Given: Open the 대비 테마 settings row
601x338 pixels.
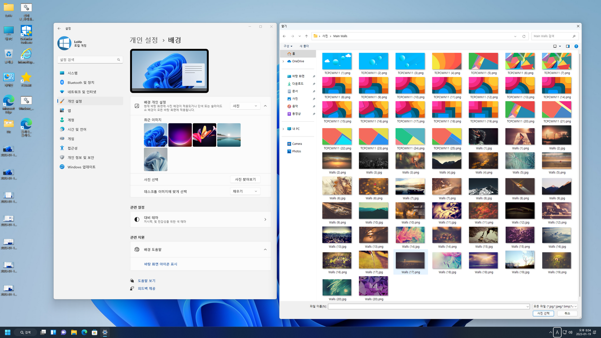Looking at the screenshot, I should point(200,219).
